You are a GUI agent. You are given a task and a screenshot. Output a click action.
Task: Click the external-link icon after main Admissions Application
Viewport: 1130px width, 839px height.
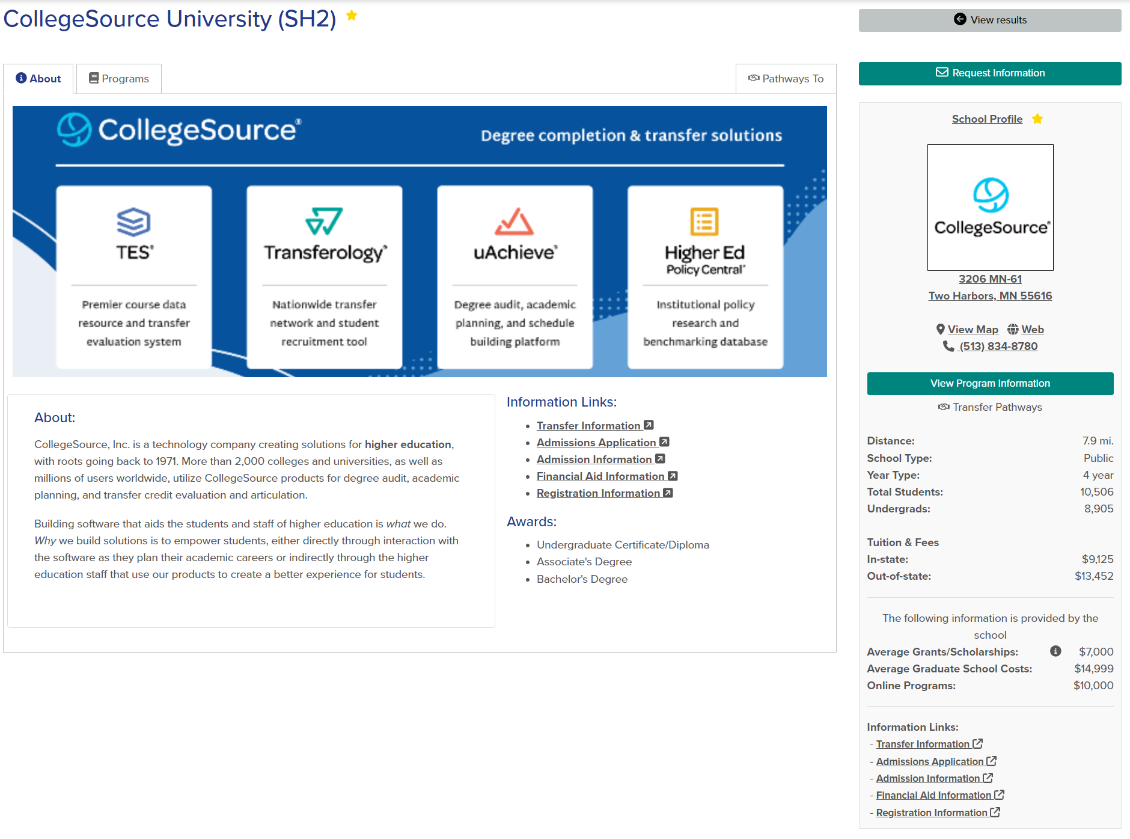(664, 441)
